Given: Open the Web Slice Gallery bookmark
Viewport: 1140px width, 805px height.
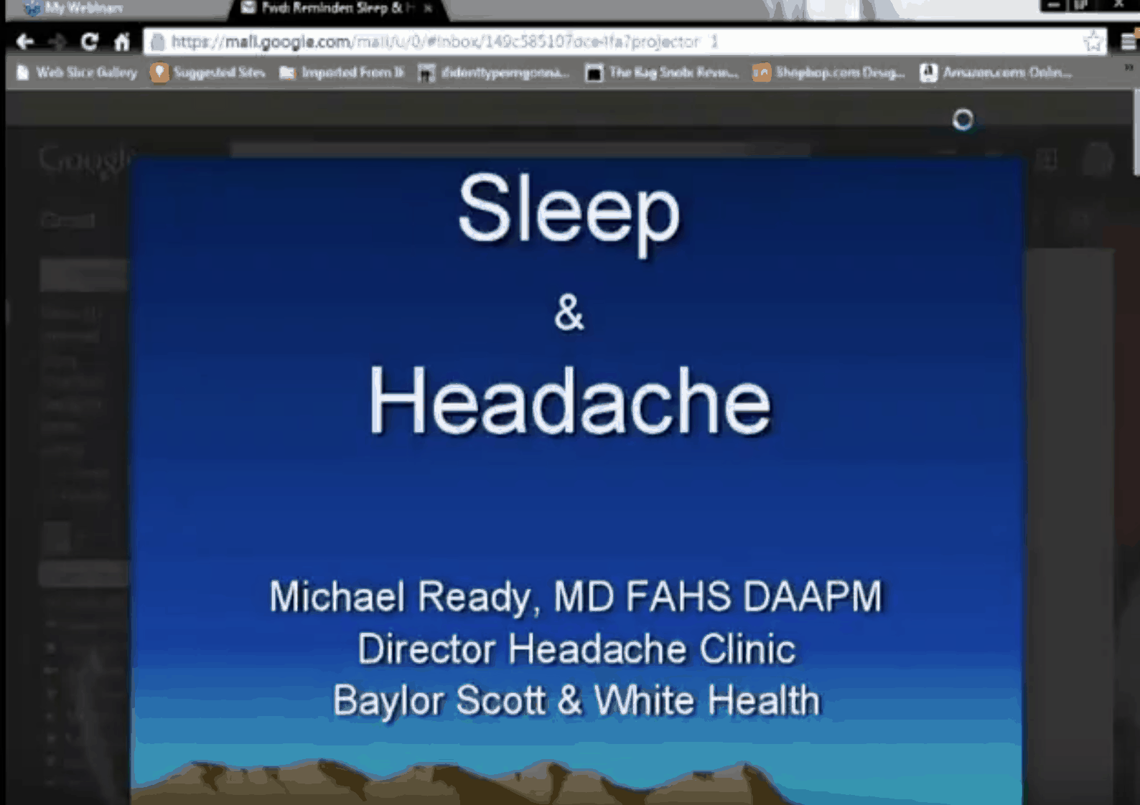Looking at the screenshot, I should [x=76, y=72].
